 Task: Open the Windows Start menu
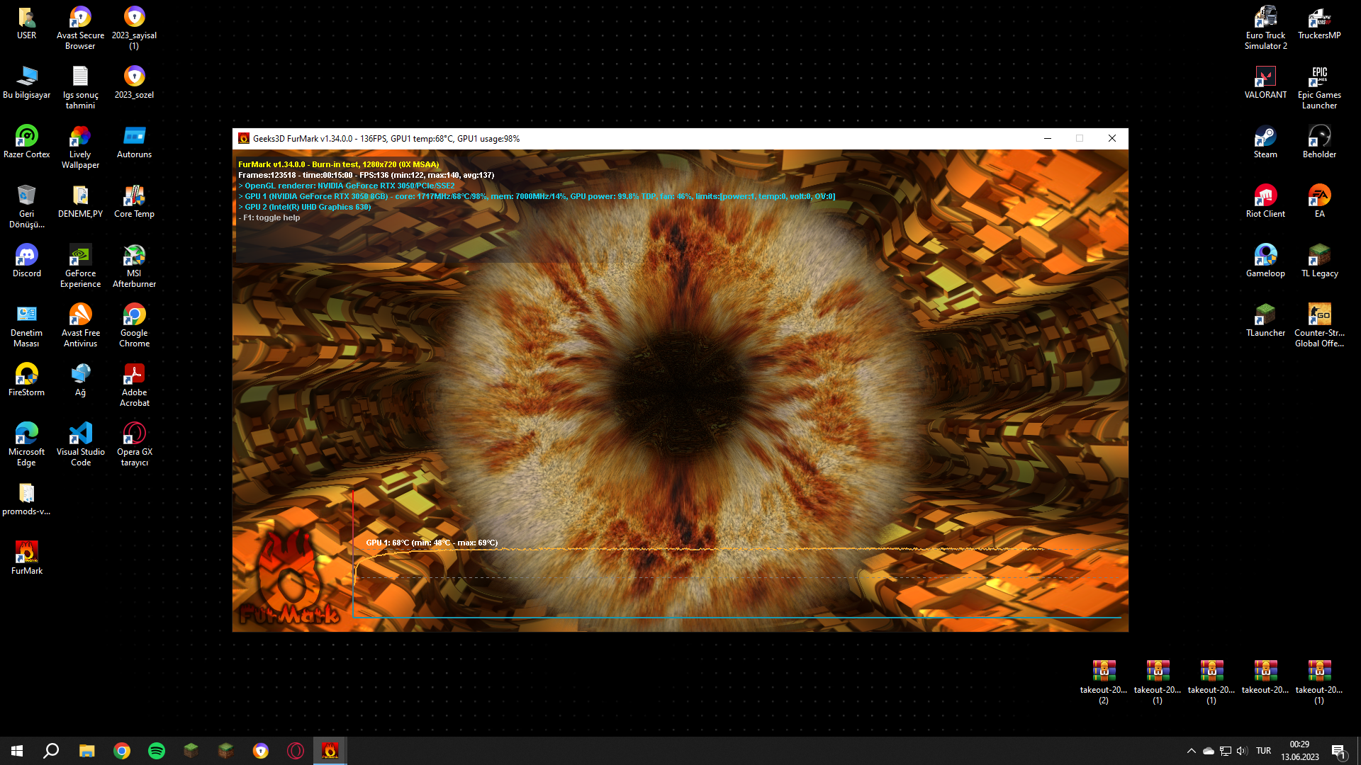pos(17,751)
